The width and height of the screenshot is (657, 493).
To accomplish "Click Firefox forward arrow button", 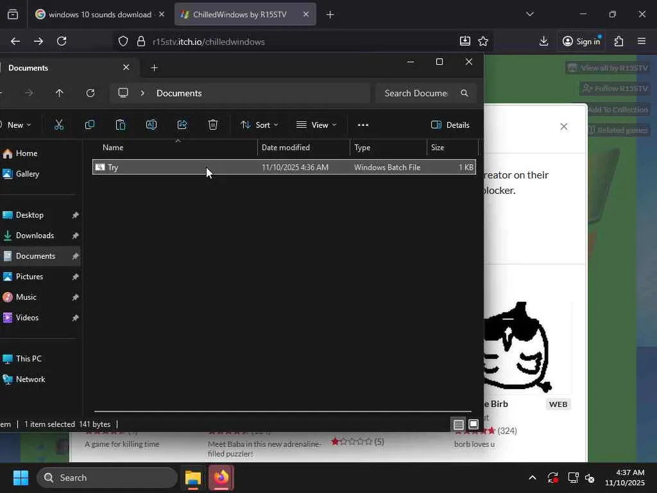I will point(38,41).
